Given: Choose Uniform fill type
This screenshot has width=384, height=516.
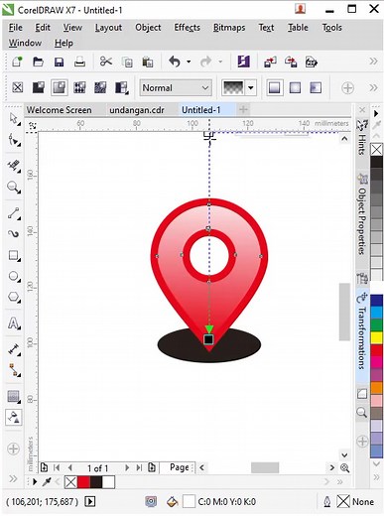Looking at the screenshot, I should 39,87.
